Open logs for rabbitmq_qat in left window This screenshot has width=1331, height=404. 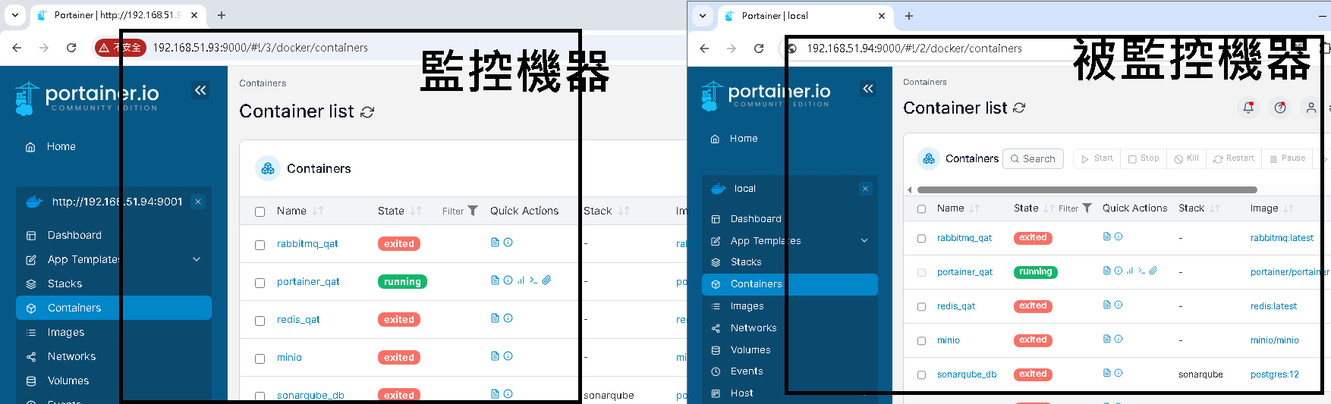pos(495,243)
